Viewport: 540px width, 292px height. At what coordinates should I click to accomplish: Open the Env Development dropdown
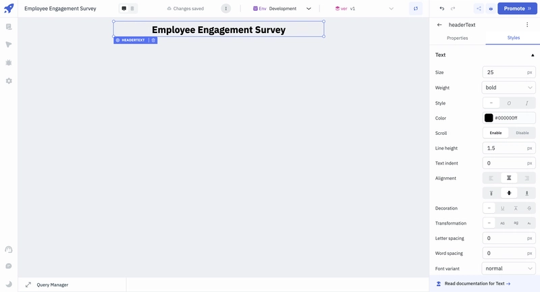282,9
